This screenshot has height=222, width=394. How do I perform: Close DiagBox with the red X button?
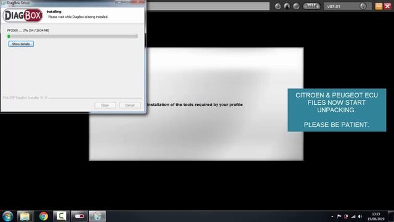coord(388,6)
